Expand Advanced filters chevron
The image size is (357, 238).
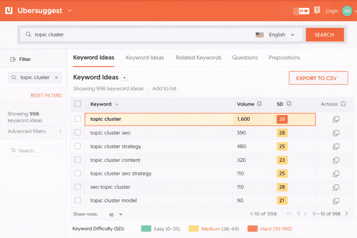point(60,131)
